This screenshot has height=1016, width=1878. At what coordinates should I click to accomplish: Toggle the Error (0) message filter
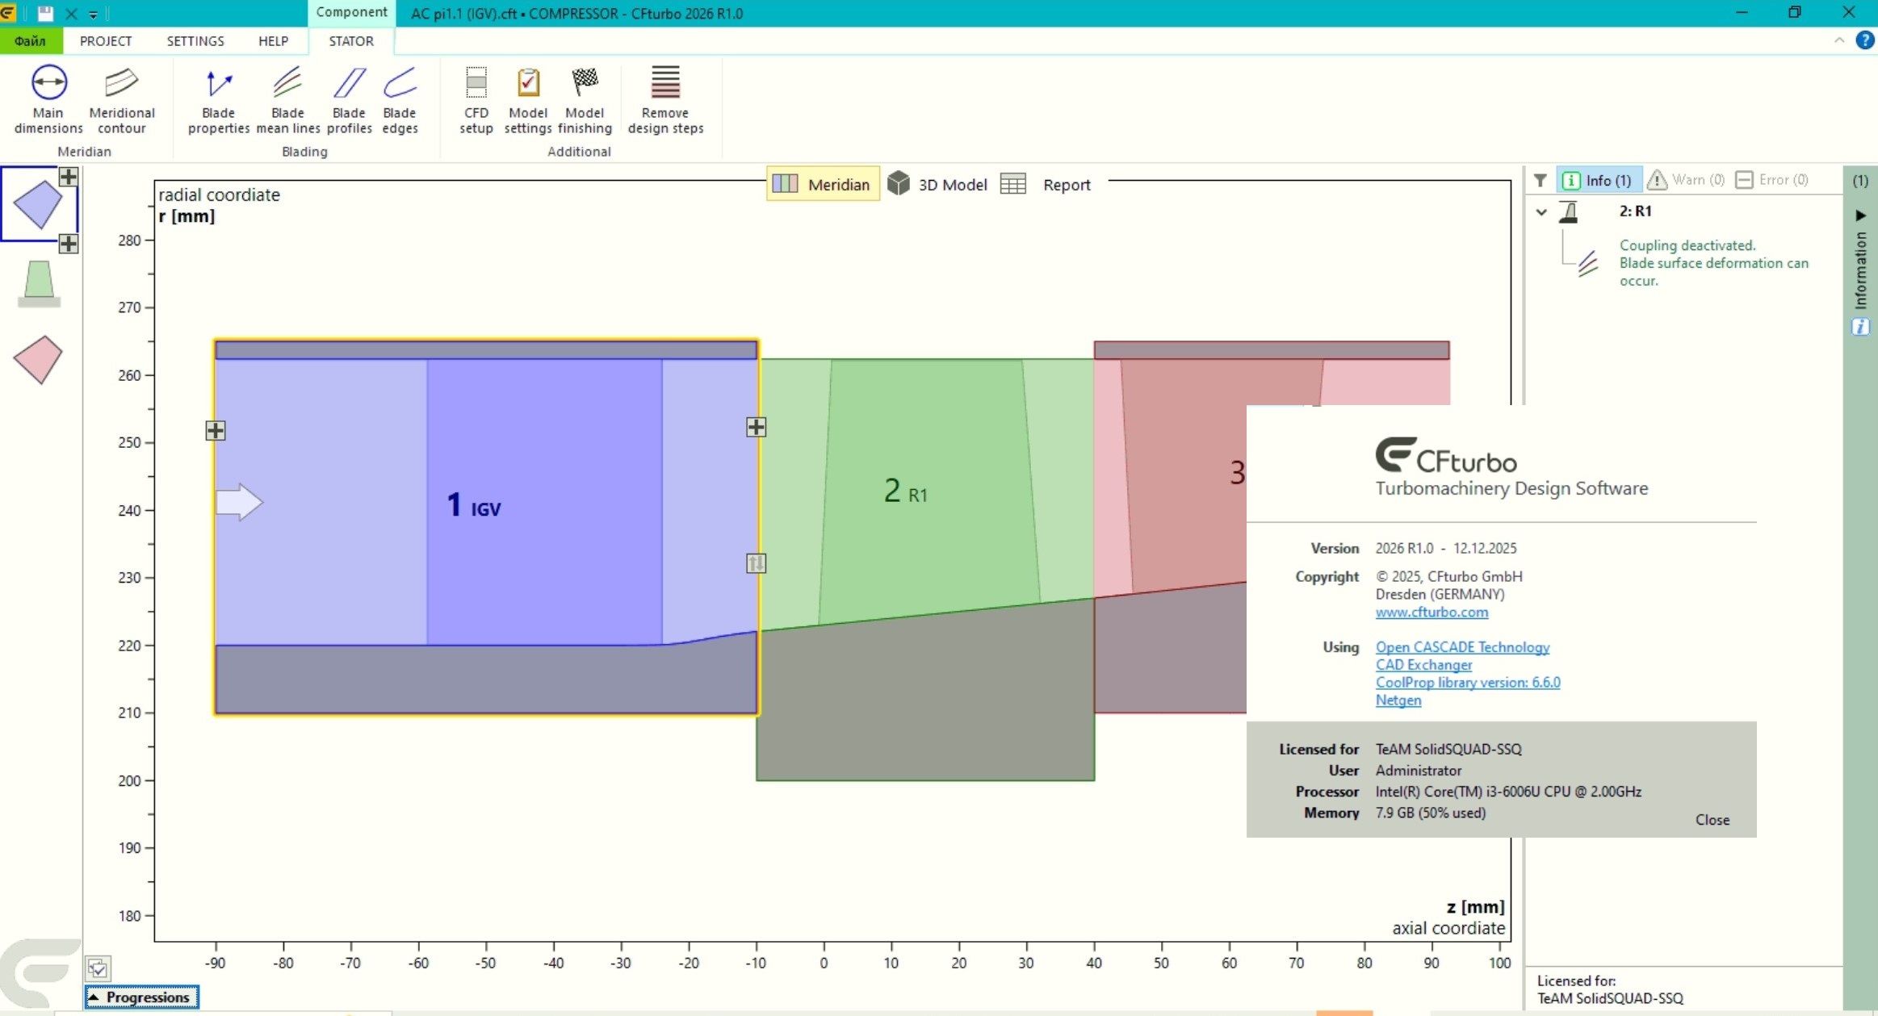click(x=1772, y=180)
